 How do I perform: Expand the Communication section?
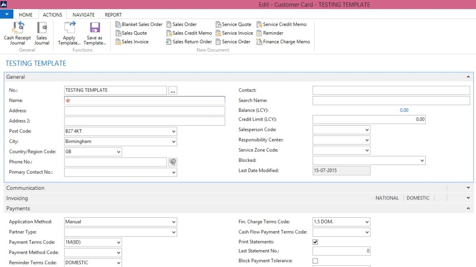pos(468,187)
